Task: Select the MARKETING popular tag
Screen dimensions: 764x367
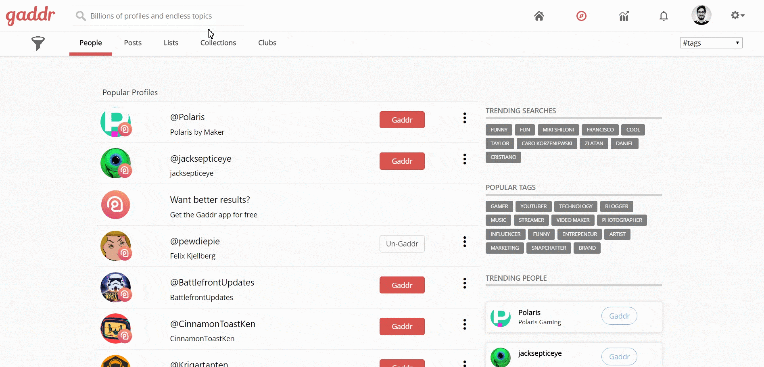Action: pos(505,248)
